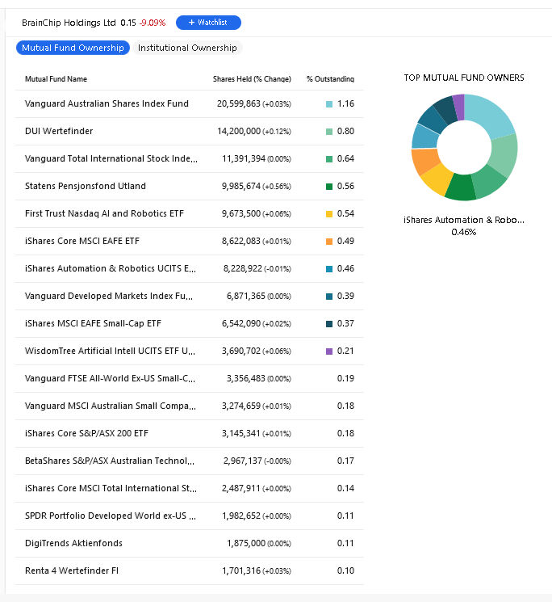Click the yellow swatch beside 0.54
552x602 pixels.
tap(329, 214)
